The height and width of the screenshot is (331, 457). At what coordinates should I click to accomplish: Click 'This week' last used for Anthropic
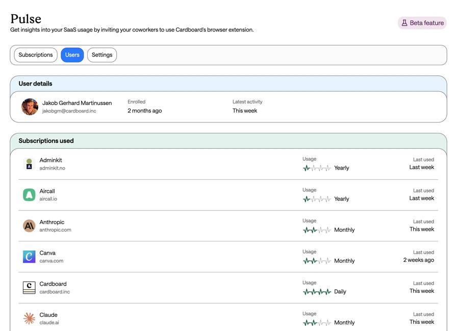tap(422, 229)
